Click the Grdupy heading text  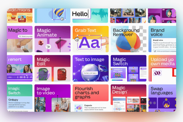click(x=13, y=100)
